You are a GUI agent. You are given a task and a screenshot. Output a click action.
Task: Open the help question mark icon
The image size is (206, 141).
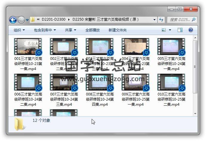191,30
